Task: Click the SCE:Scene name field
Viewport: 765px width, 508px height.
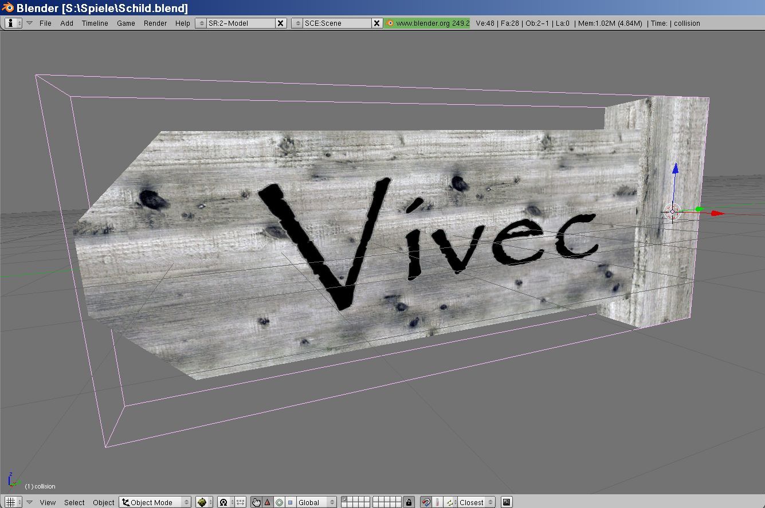Action: [336, 23]
